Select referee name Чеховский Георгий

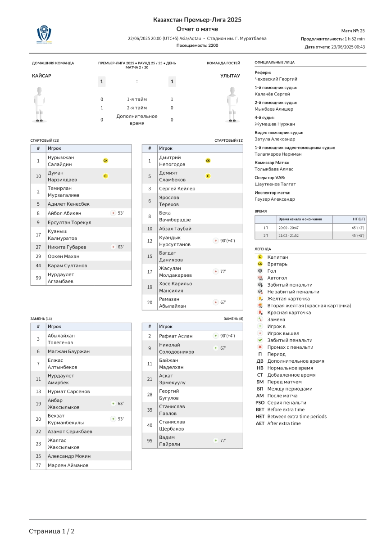[276, 79]
